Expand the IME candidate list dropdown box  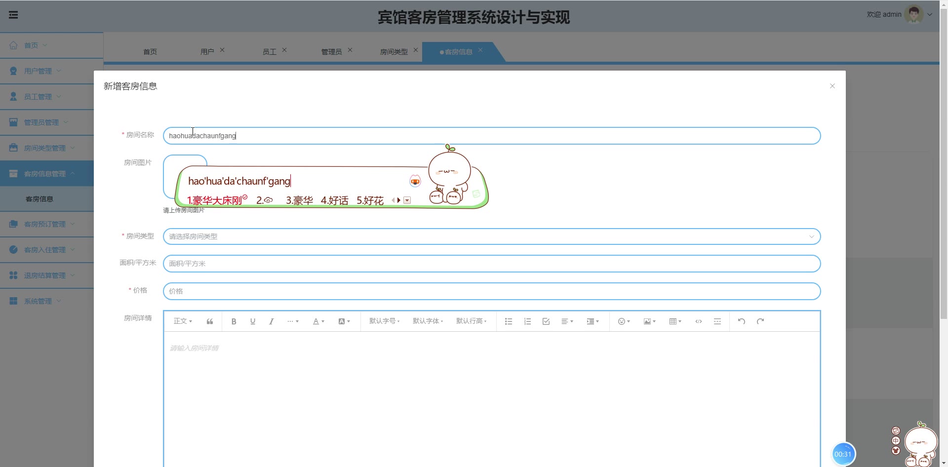(407, 200)
